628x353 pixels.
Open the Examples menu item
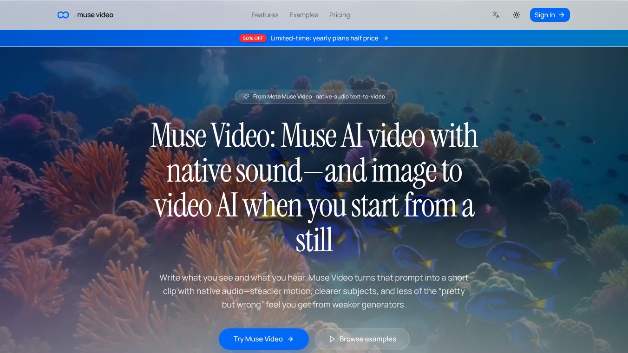(x=304, y=15)
